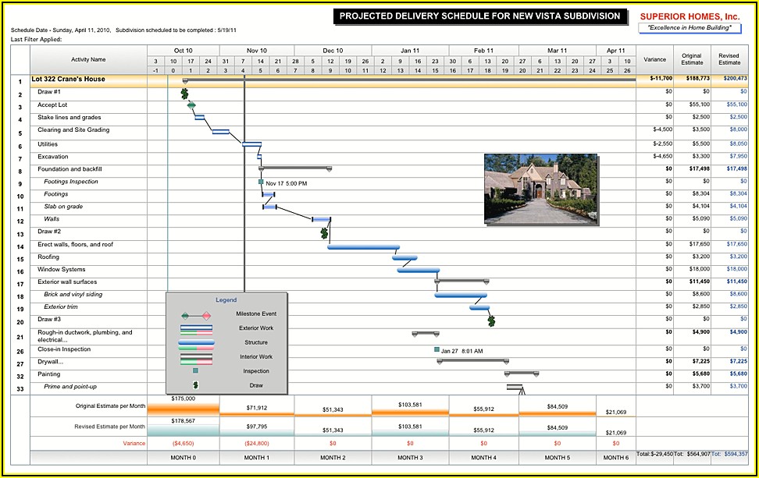Select the Close-in Inspection marker at Jan 27
The width and height of the screenshot is (759, 478).
tap(436, 350)
